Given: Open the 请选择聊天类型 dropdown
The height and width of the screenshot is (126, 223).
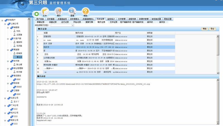Looking at the screenshot, I should point(62,25).
